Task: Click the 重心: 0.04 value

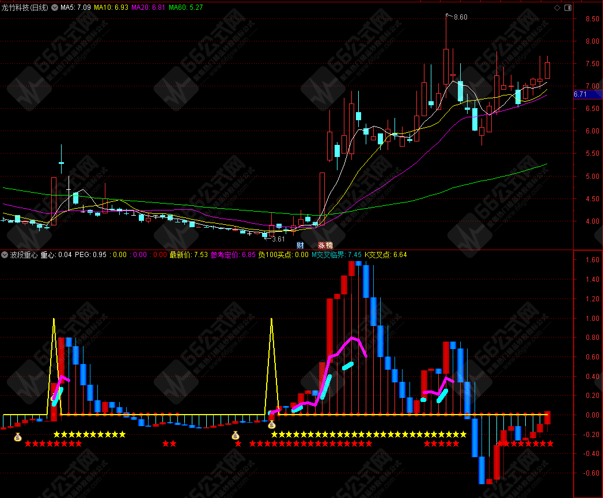Action: (x=56, y=255)
